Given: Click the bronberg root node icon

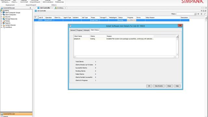Looking at the screenshot, I should pos(1,10).
